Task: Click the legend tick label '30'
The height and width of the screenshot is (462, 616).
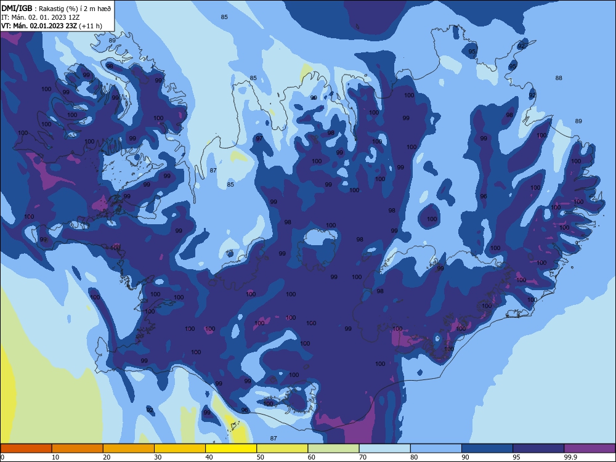Action: click(x=158, y=457)
